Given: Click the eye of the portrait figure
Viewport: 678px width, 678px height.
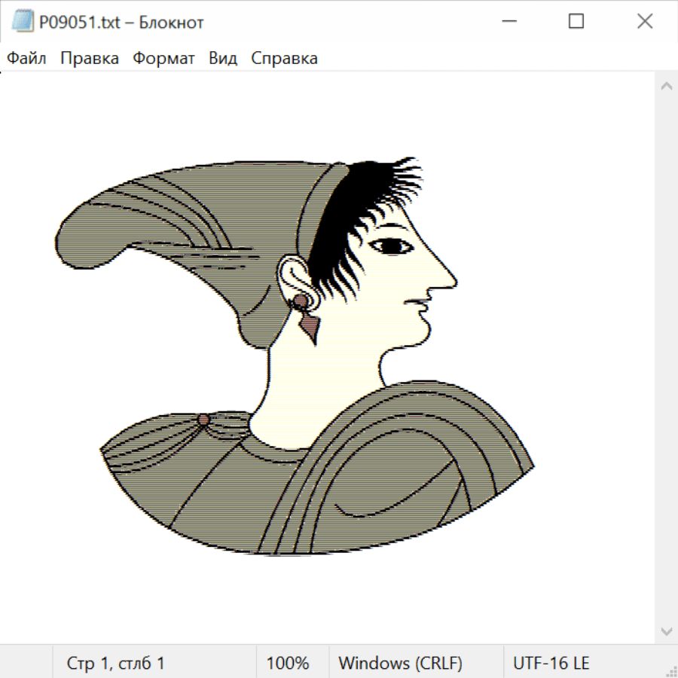Looking at the screenshot, I should pos(392,246).
